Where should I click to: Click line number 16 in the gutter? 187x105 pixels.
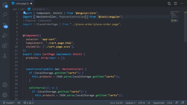pos(16,69)
